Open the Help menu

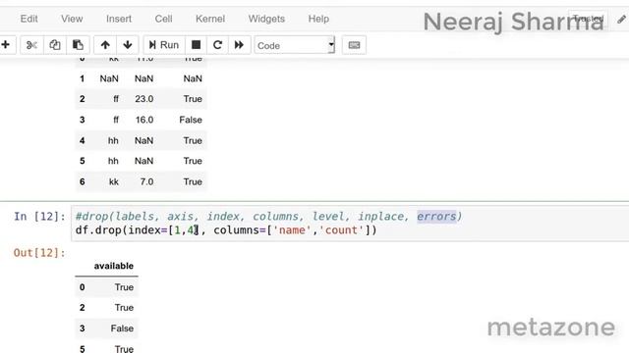pos(318,19)
